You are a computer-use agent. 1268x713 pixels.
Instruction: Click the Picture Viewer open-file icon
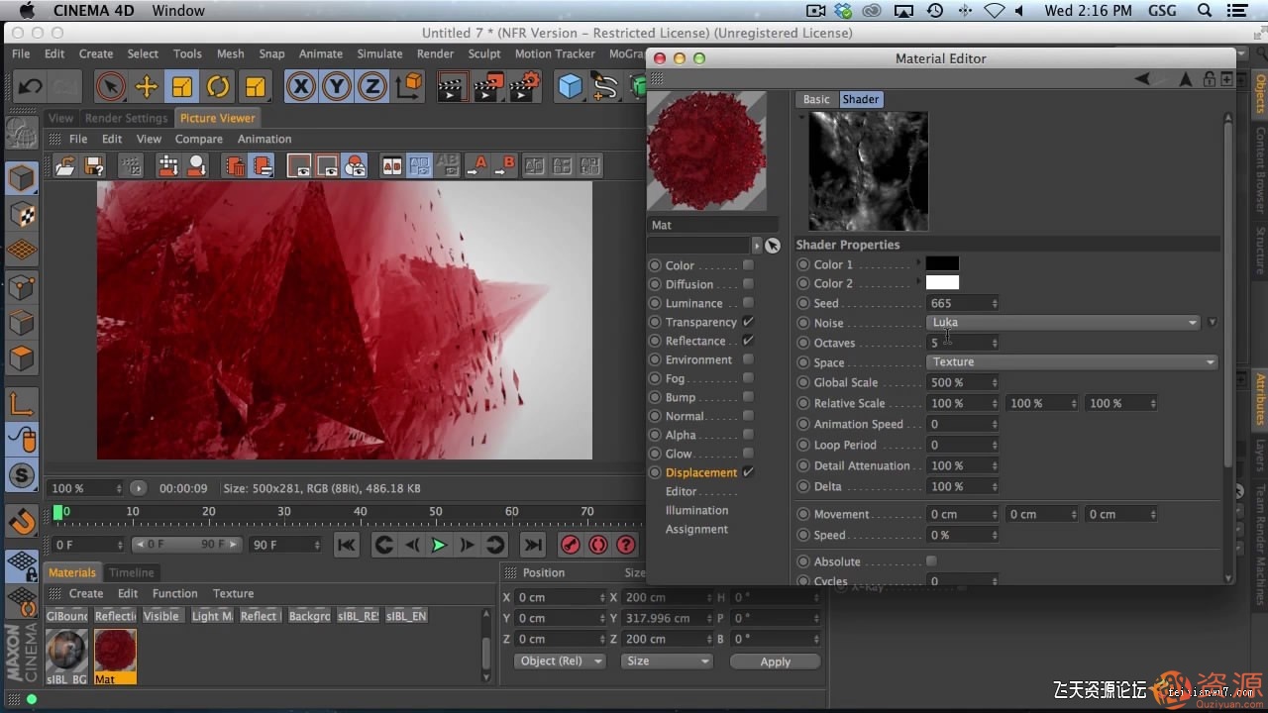(x=65, y=165)
